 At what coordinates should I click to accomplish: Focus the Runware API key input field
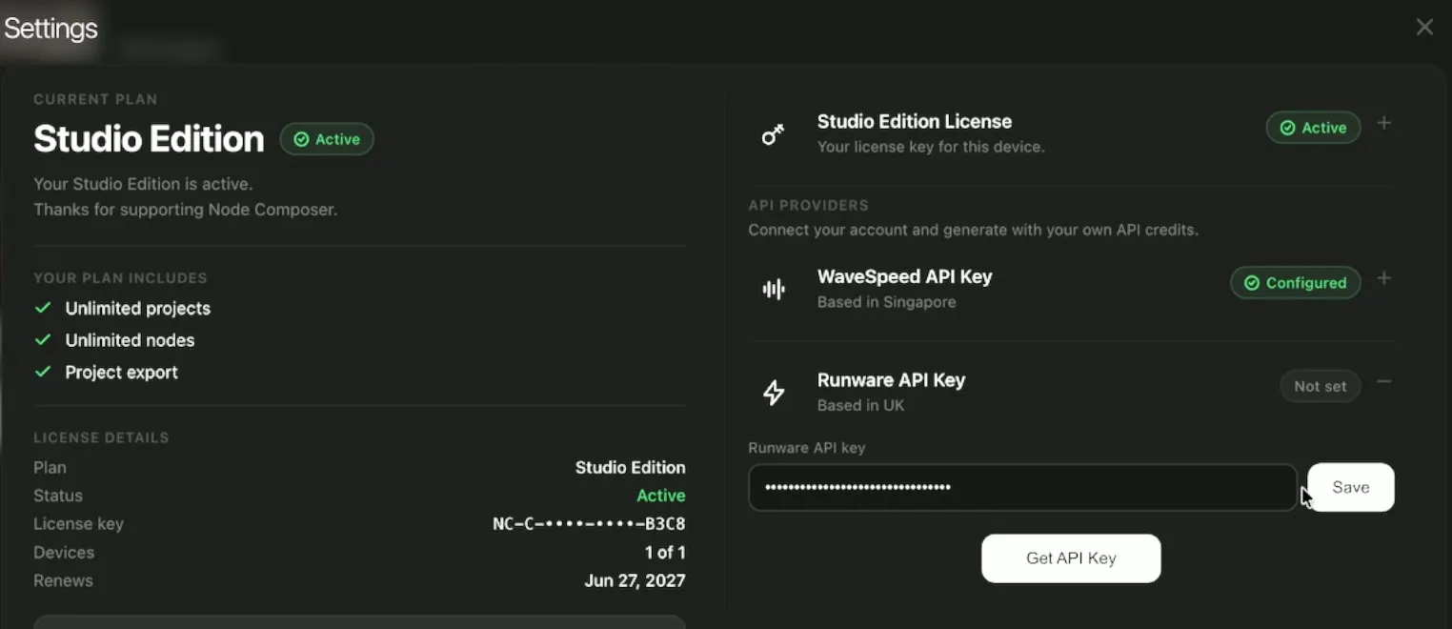pyautogui.click(x=1022, y=488)
